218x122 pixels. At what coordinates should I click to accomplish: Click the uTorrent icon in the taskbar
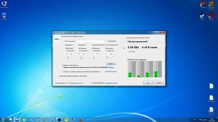[24, 120]
